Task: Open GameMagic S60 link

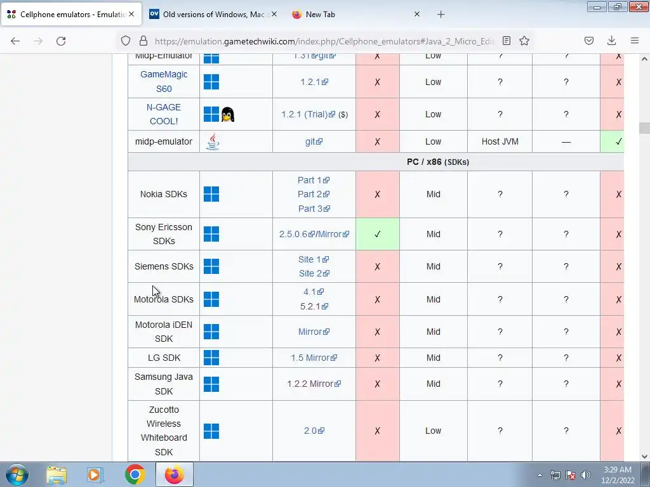Action: pyautogui.click(x=164, y=82)
